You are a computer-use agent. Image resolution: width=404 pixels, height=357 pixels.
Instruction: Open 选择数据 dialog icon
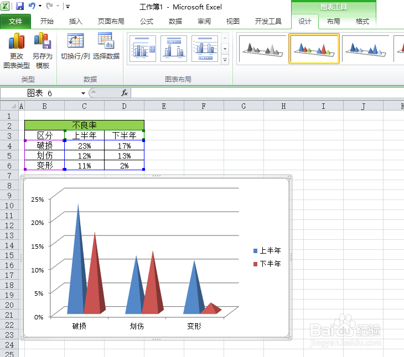[106, 46]
